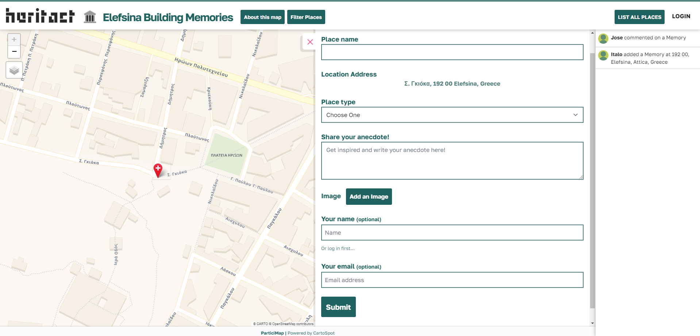This screenshot has width=700, height=336.
Task: Focus the anecdote text area
Action: 452,161
